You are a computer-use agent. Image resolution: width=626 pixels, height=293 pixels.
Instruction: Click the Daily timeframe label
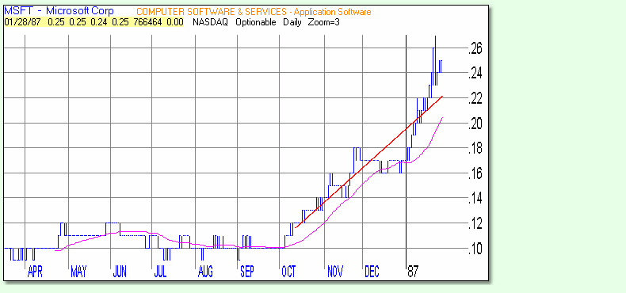[x=292, y=22]
